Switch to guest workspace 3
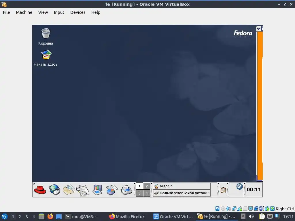The height and width of the screenshot is (221, 295). pyautogui.click(x=139, y=193)
